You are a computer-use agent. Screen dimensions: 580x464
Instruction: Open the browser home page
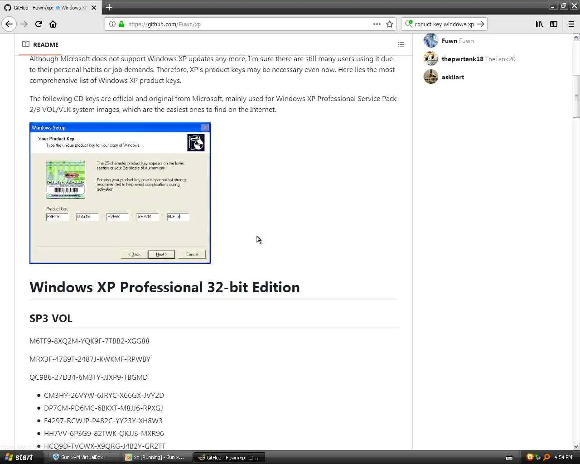pos(53,24)
